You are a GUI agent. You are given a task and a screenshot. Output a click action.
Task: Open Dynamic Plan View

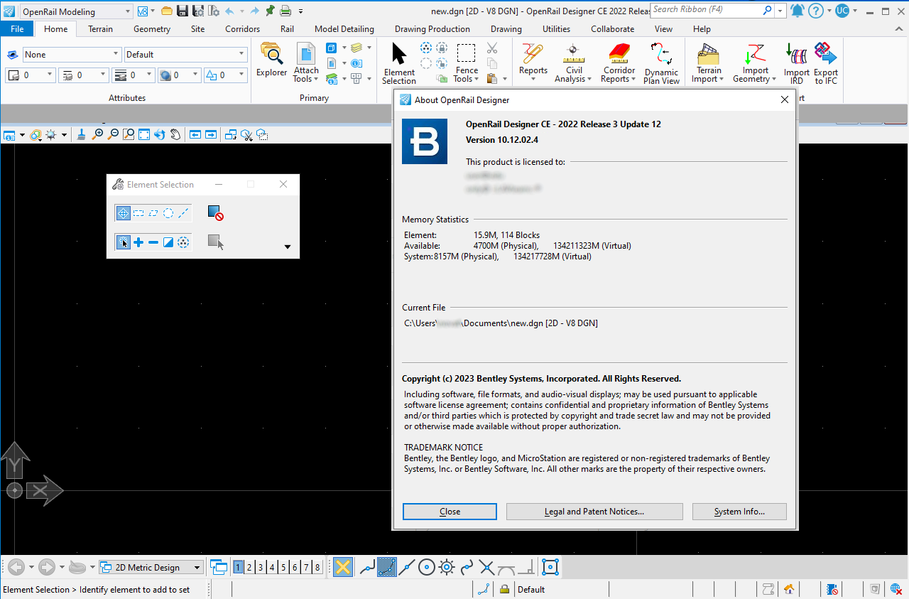[x=661, y=63]
